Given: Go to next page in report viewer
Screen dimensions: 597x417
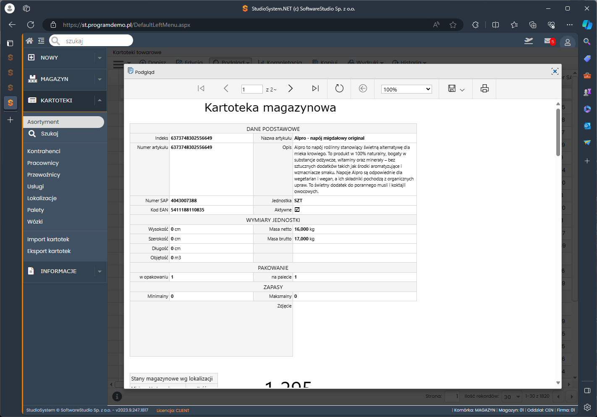Looking at the screenshot, I should pyautogui.click(x=291, y=89).
